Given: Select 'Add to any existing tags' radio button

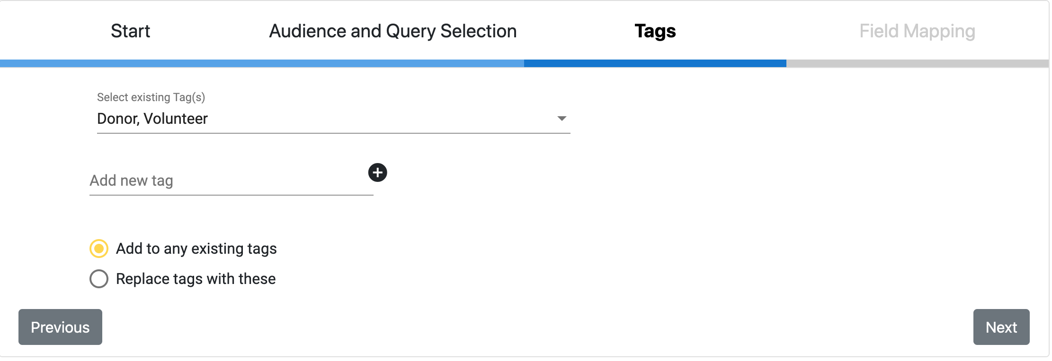Looking at the screenshot, I should pos(99,249).
